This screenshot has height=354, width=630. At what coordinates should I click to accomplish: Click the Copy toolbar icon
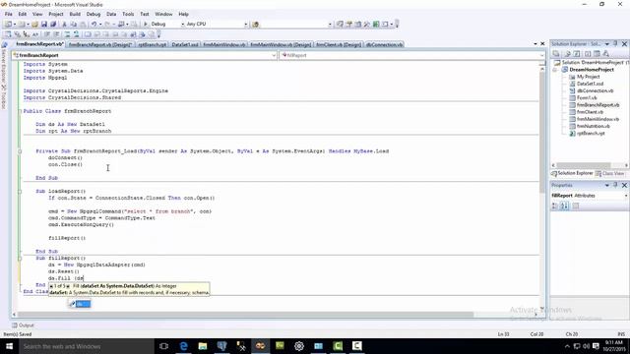point(74,24)
